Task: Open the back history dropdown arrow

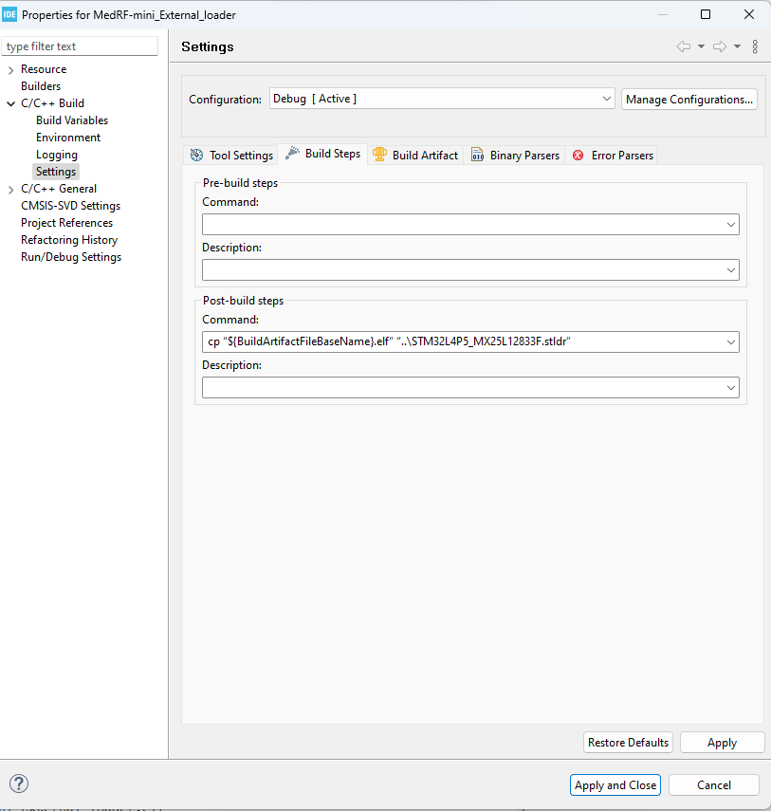Action: [701, 46]
